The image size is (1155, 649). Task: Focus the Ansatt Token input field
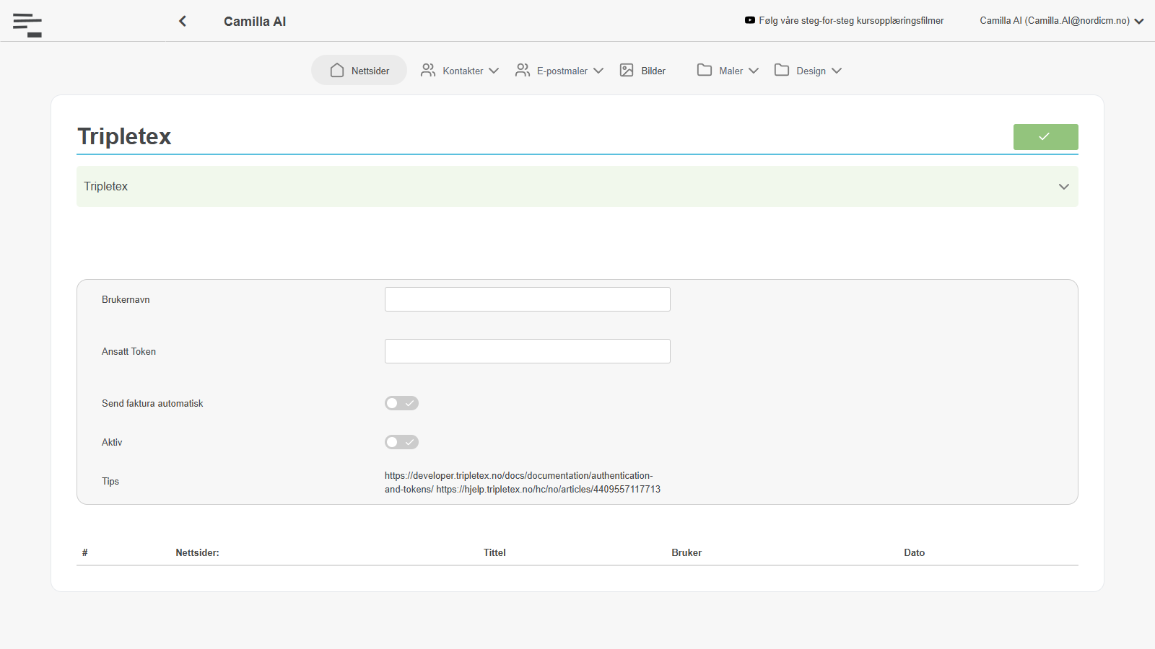(x=528, y=351)
